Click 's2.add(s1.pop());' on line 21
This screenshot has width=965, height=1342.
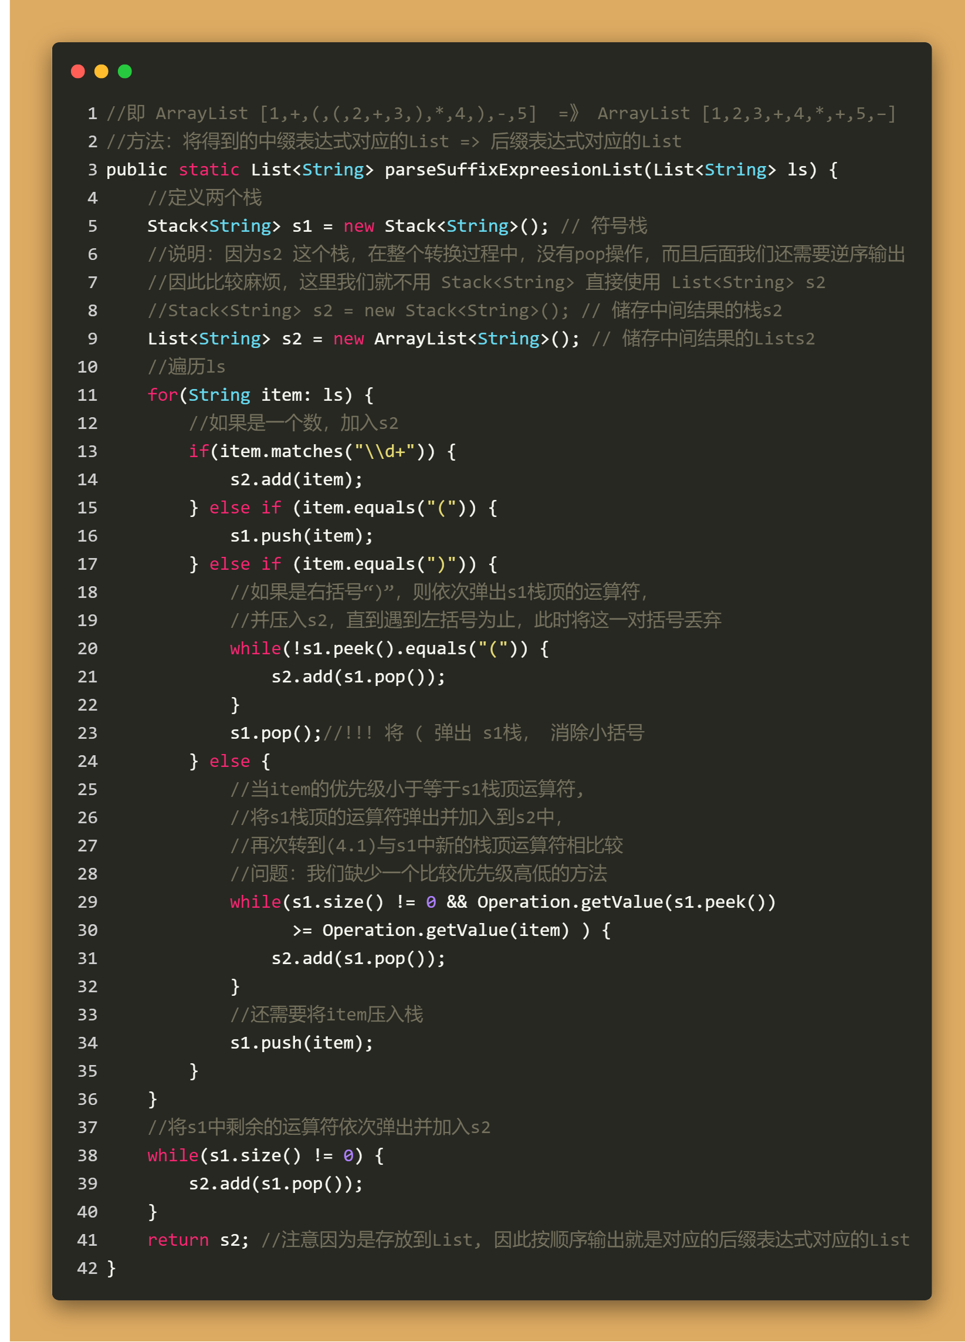pos(358,677)
